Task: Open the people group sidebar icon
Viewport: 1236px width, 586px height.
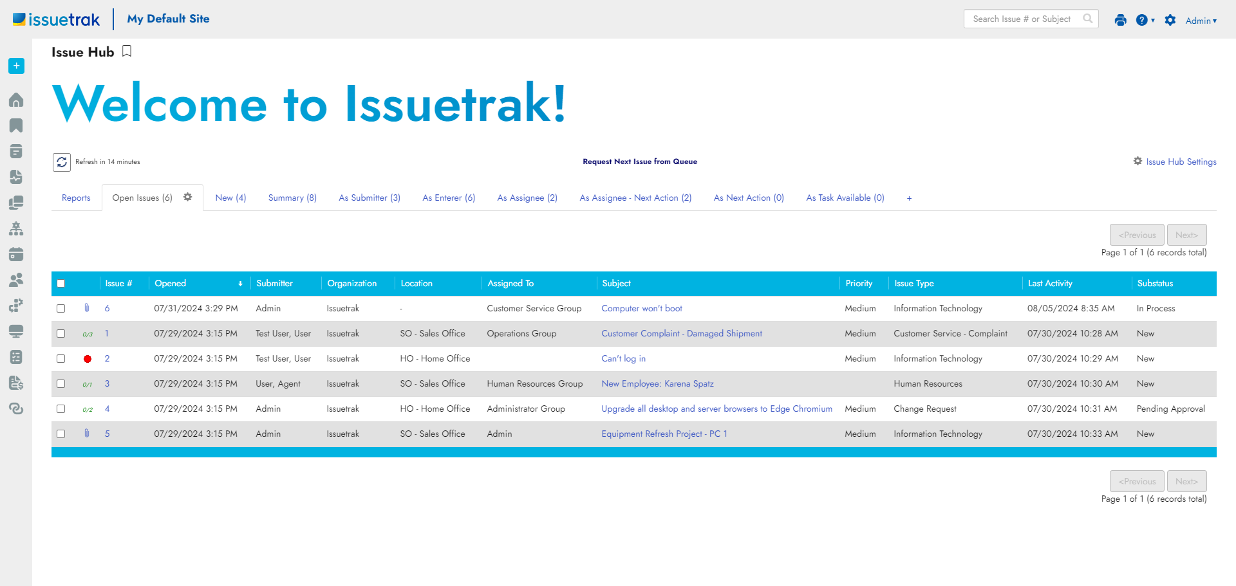Action: pyautogui.click(x=16, y=280)
